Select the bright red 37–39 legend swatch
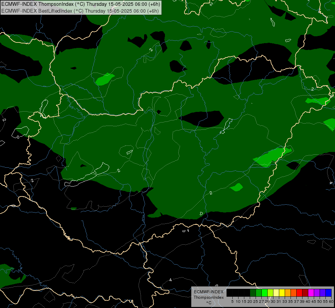Viewport: 335px width, 308px height. (x=299, y=293)
